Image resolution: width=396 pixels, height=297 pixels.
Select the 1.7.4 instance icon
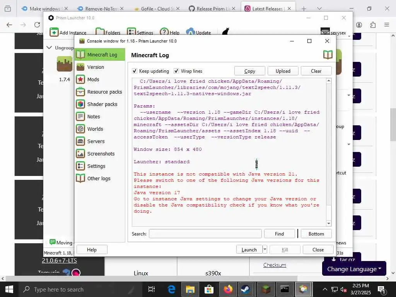click(x=65, y=64)
